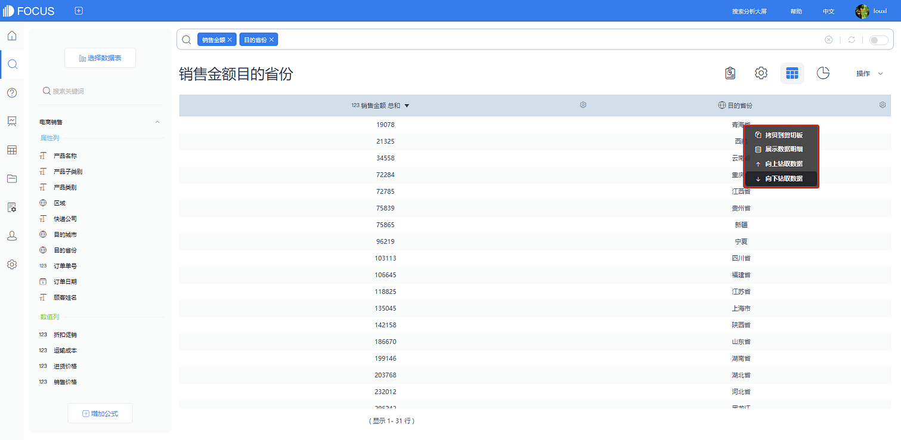
Task: Open 销售金额 column settings gear
Action: (583, 105)
